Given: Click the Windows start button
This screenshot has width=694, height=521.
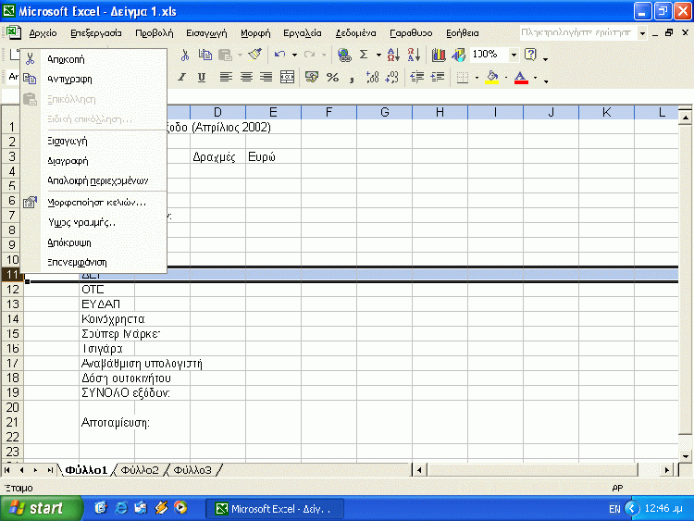Looking at the screenshot, I should (x=42, y=508).
